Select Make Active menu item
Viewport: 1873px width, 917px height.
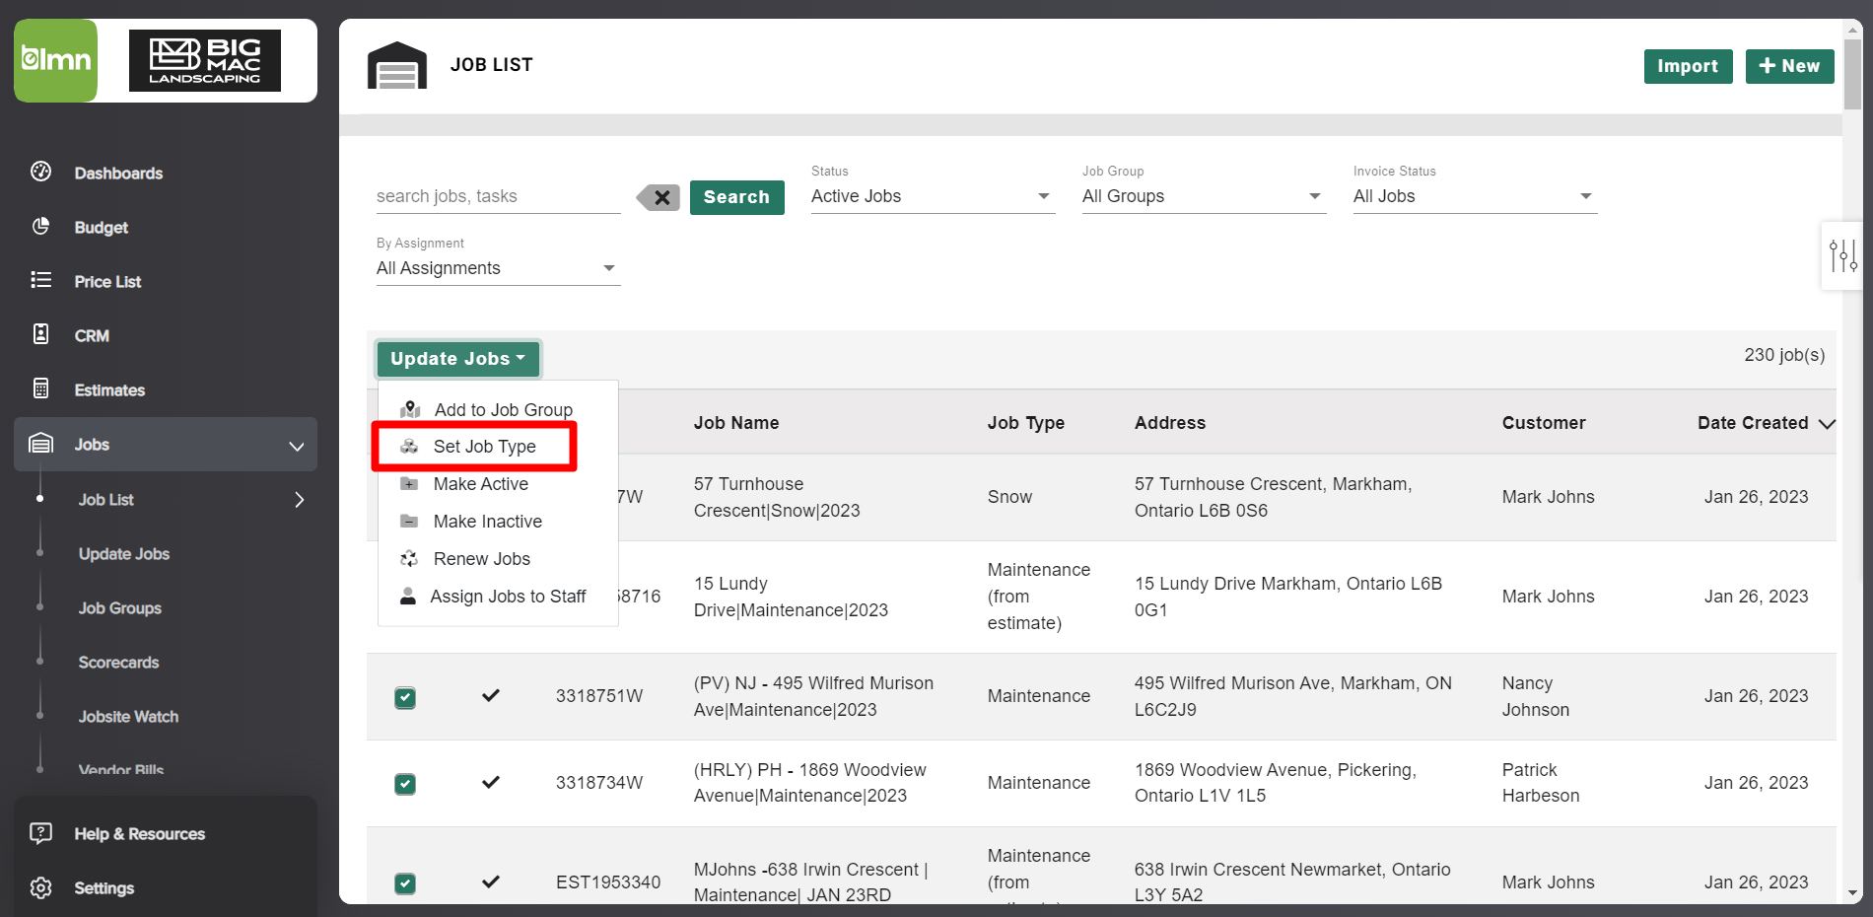[x=498, y=484]
